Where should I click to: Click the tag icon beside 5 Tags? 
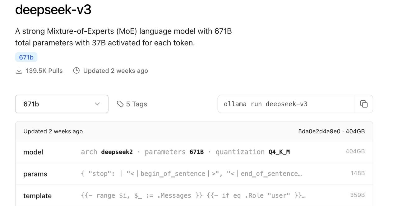click(x=120, y=104)
